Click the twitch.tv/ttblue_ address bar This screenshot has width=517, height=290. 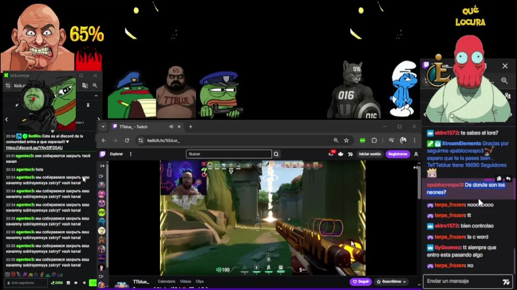point(238,140)
